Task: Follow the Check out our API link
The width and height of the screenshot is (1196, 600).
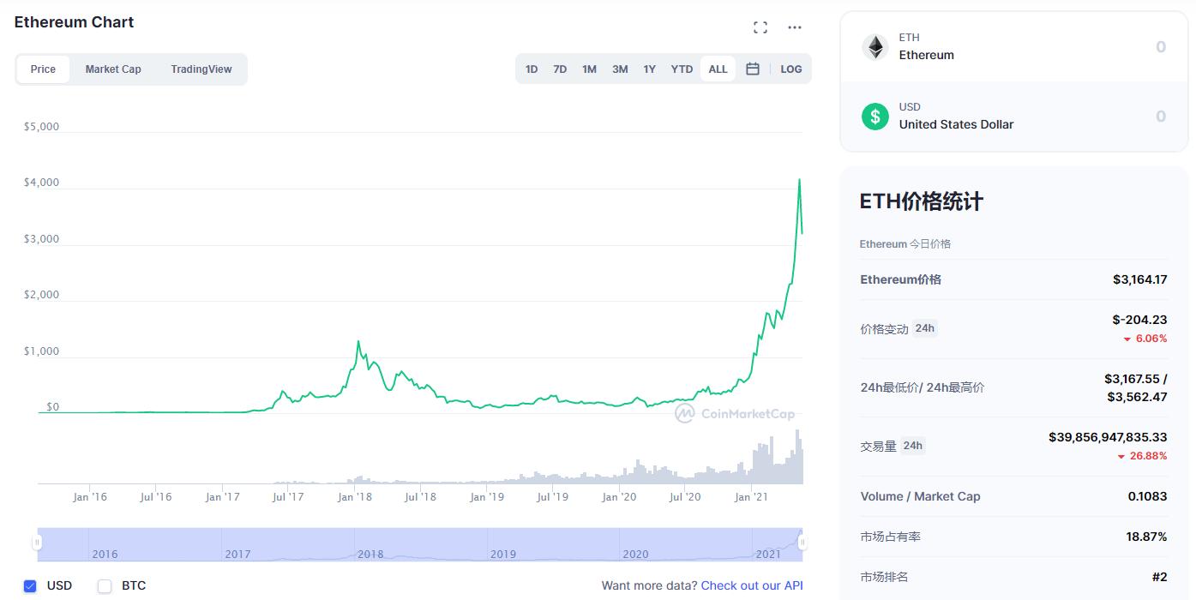Action: tap(752, 585)
